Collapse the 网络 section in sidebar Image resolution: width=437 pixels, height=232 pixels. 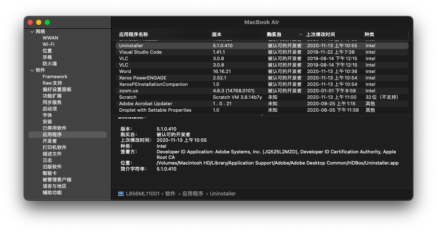point(32,32)
